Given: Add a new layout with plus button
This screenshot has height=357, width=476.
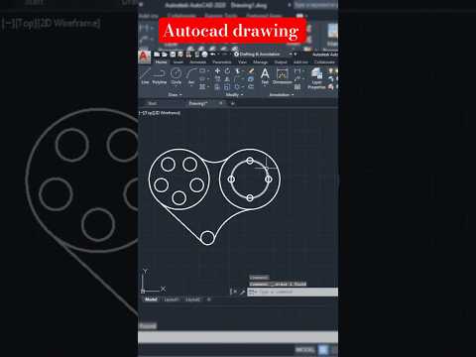Looking at the screenshot, I should [x=208, y=299].
